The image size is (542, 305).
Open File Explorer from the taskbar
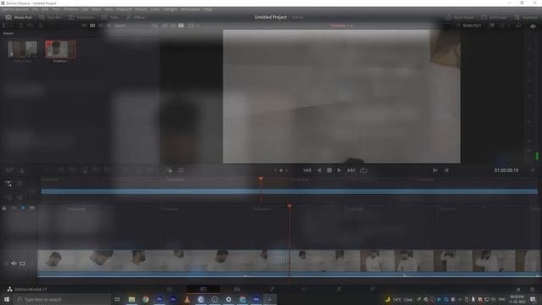(x=132, y=299)
